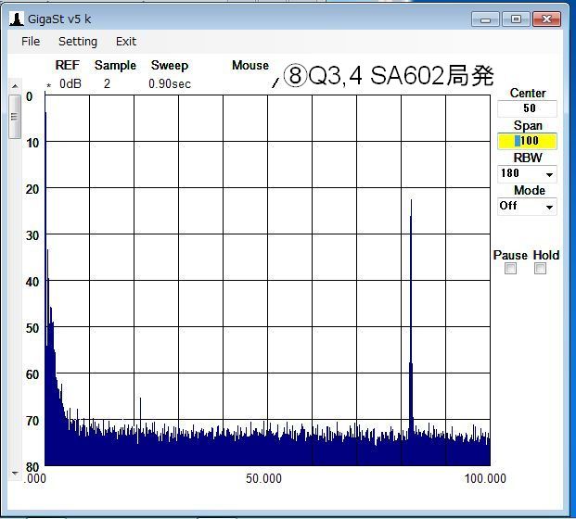Click the 100.000 frequency axis label
The image size is (576, 519).
click(x=485, y=478)
